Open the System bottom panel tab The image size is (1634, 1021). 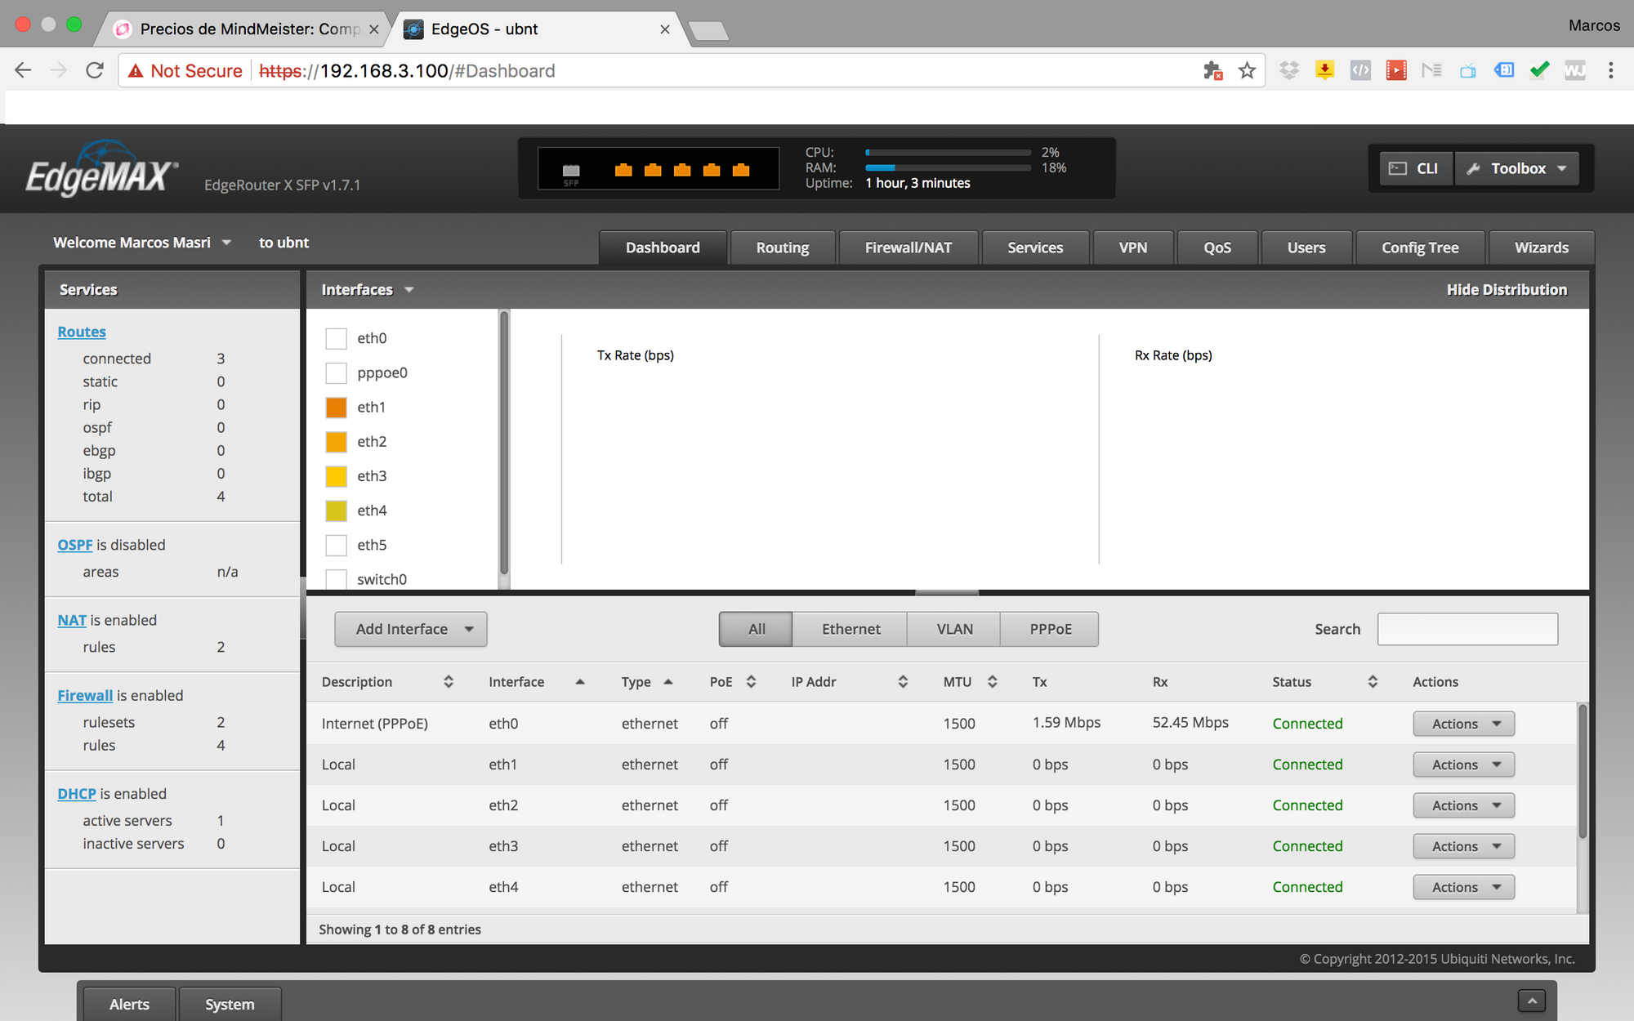[x=230, y=1005]
